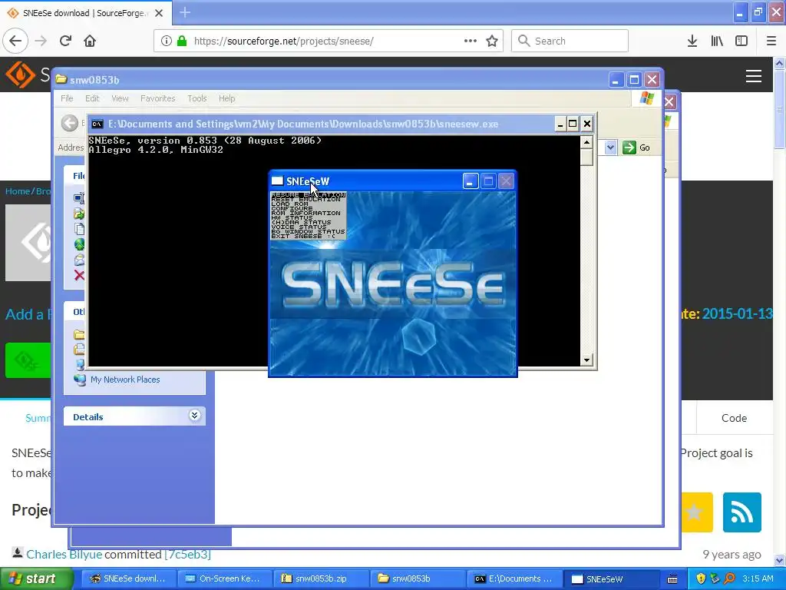Open the Windows Start menu
Viewport: 786px width, 590px height.
(x=36, y=579)
